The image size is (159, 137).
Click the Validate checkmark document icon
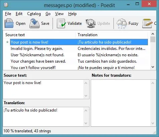[61, 23]
